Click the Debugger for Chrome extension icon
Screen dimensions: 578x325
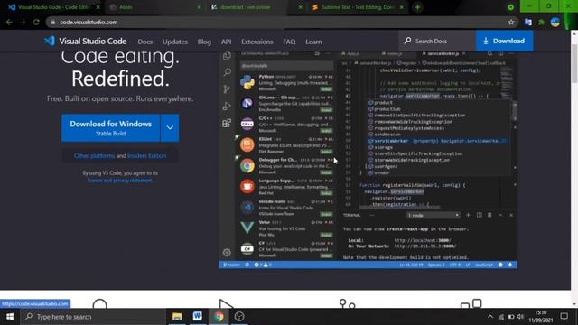(247, 165)
